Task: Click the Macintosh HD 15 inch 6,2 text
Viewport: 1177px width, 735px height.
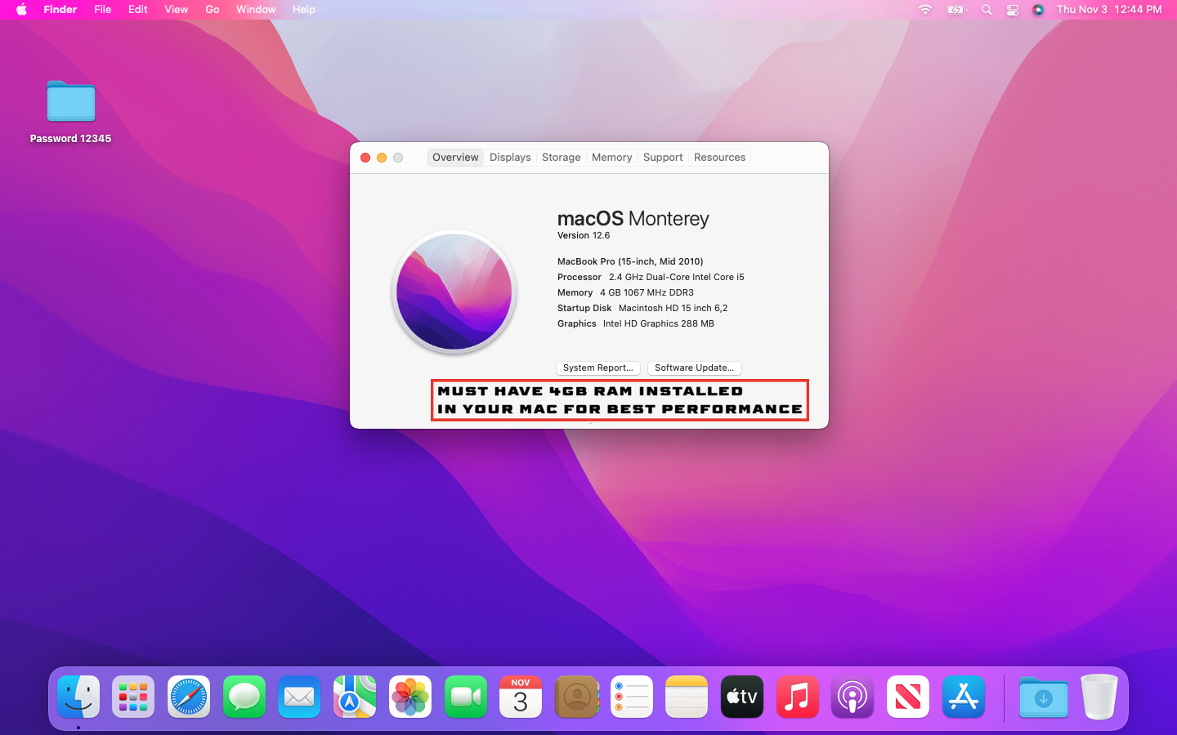Action: [673, 309]
